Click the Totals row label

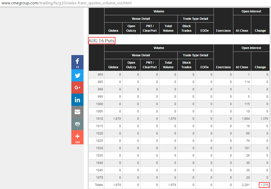pos(99,185)
